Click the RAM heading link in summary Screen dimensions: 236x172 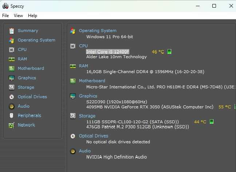83,66
